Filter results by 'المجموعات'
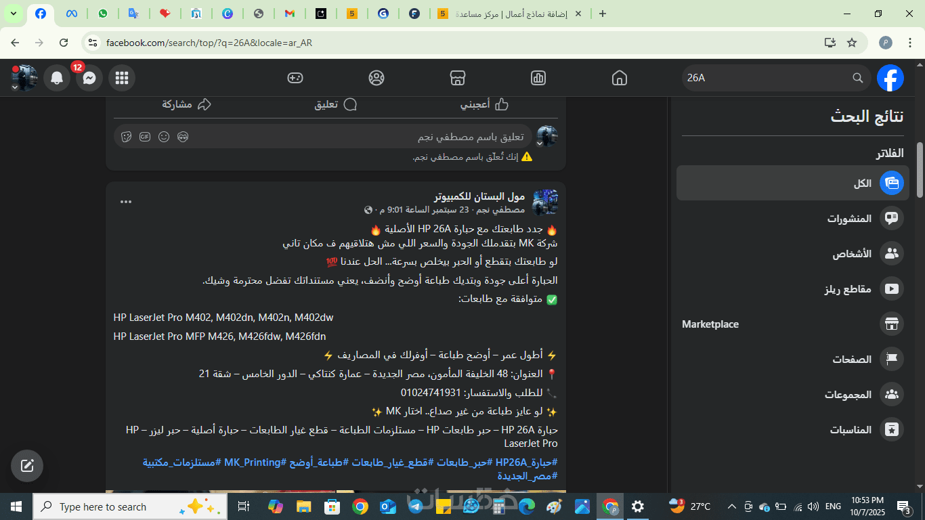 click(793, 395)
